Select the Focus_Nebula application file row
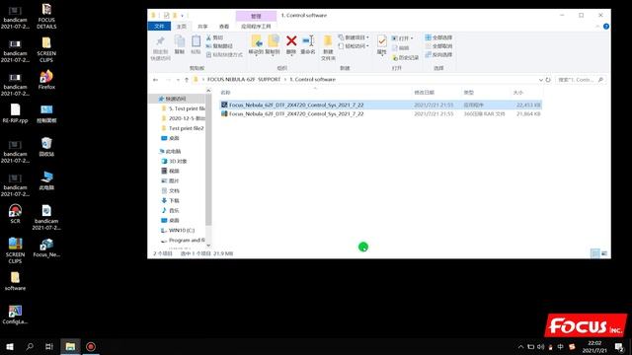Viewport: 632px width, 355px height. tap(380, 105)
